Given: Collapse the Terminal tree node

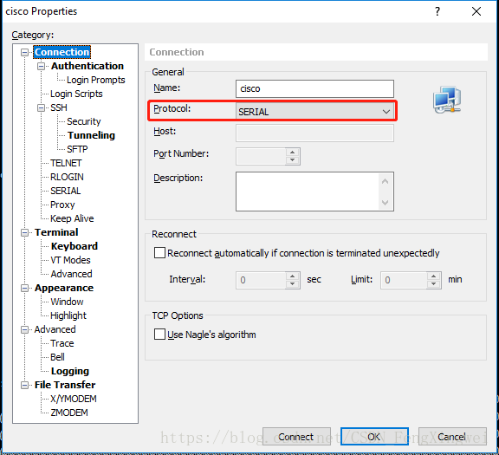Looking at the screenshot, I should pyautogui.click(x=24, y=233).
